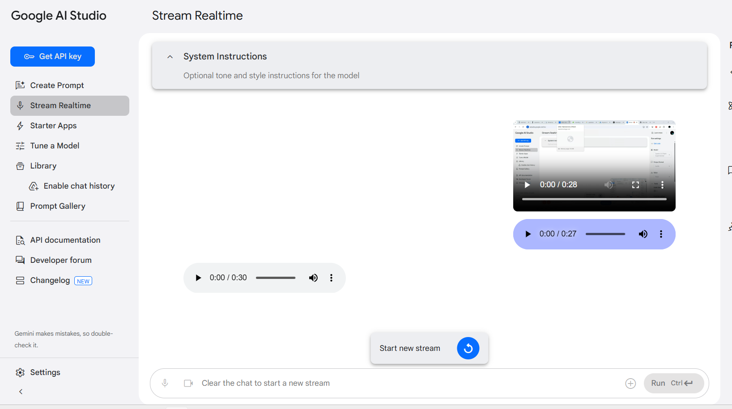Open more options for the 0:27 audio

pyautogui.click(x=661, y=234)
